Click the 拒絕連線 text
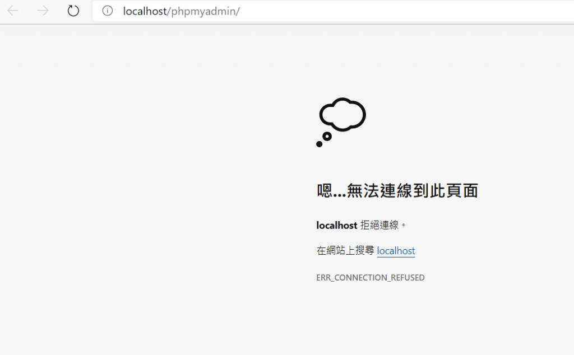The width and height of the screenshot is (574, 355). [379, 225]
